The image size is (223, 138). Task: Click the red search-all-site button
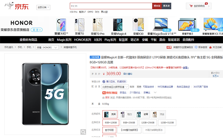157,6
